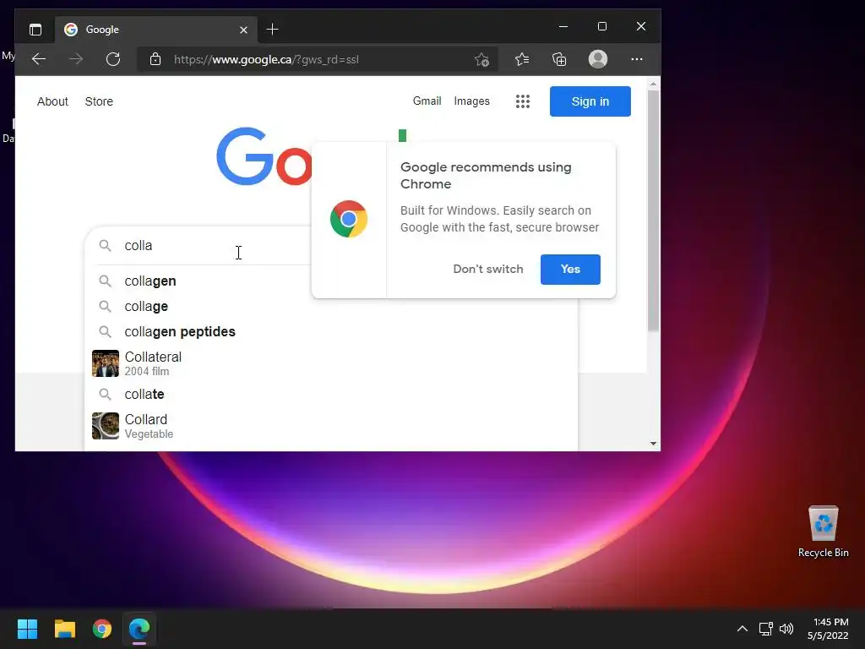Viewport: 865px width, 649px height.
Task: Click the scrollbar up arrow
Action: pyautogui.click(x=653, y=84)
